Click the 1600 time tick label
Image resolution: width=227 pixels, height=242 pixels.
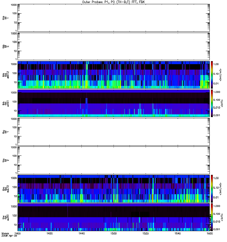209,233
